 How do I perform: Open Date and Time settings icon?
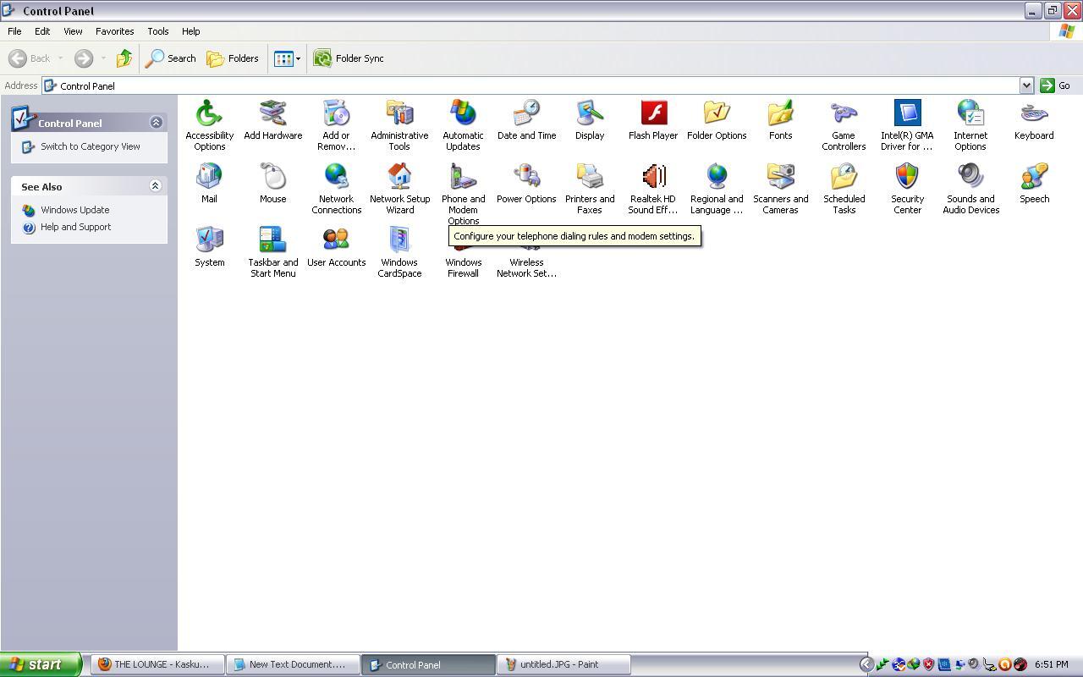[x=526, y=113]
